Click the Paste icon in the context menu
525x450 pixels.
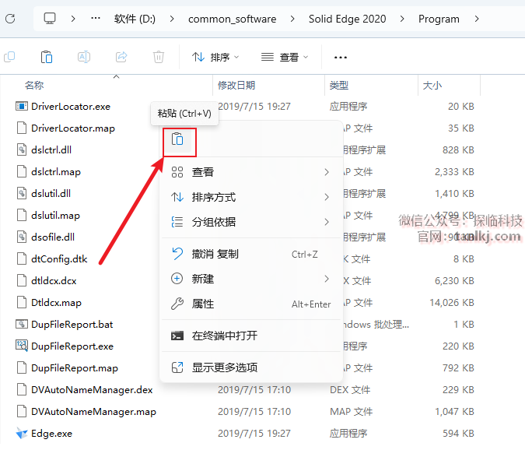[x=177, y=139]
